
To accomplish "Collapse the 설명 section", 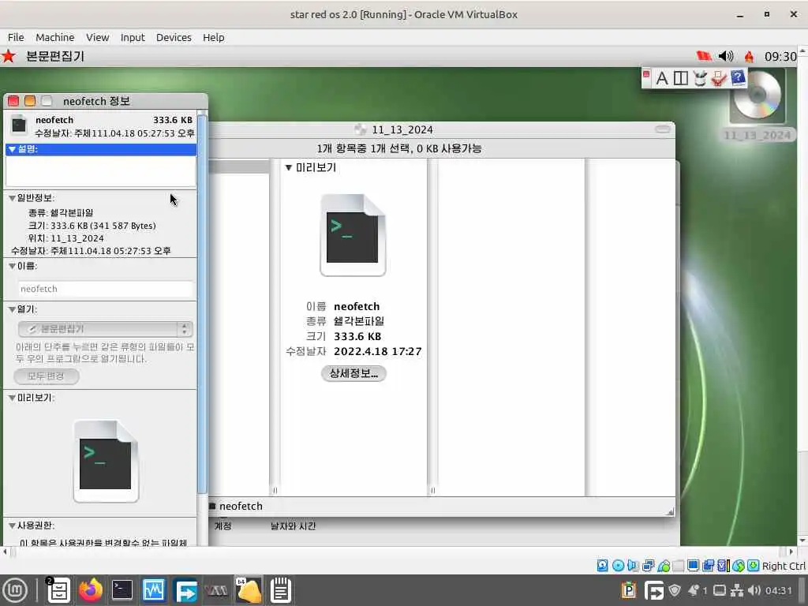I will coord(12,149).
